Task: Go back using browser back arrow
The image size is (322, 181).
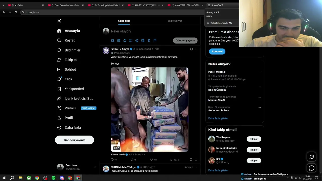Action: click(4, 12)
